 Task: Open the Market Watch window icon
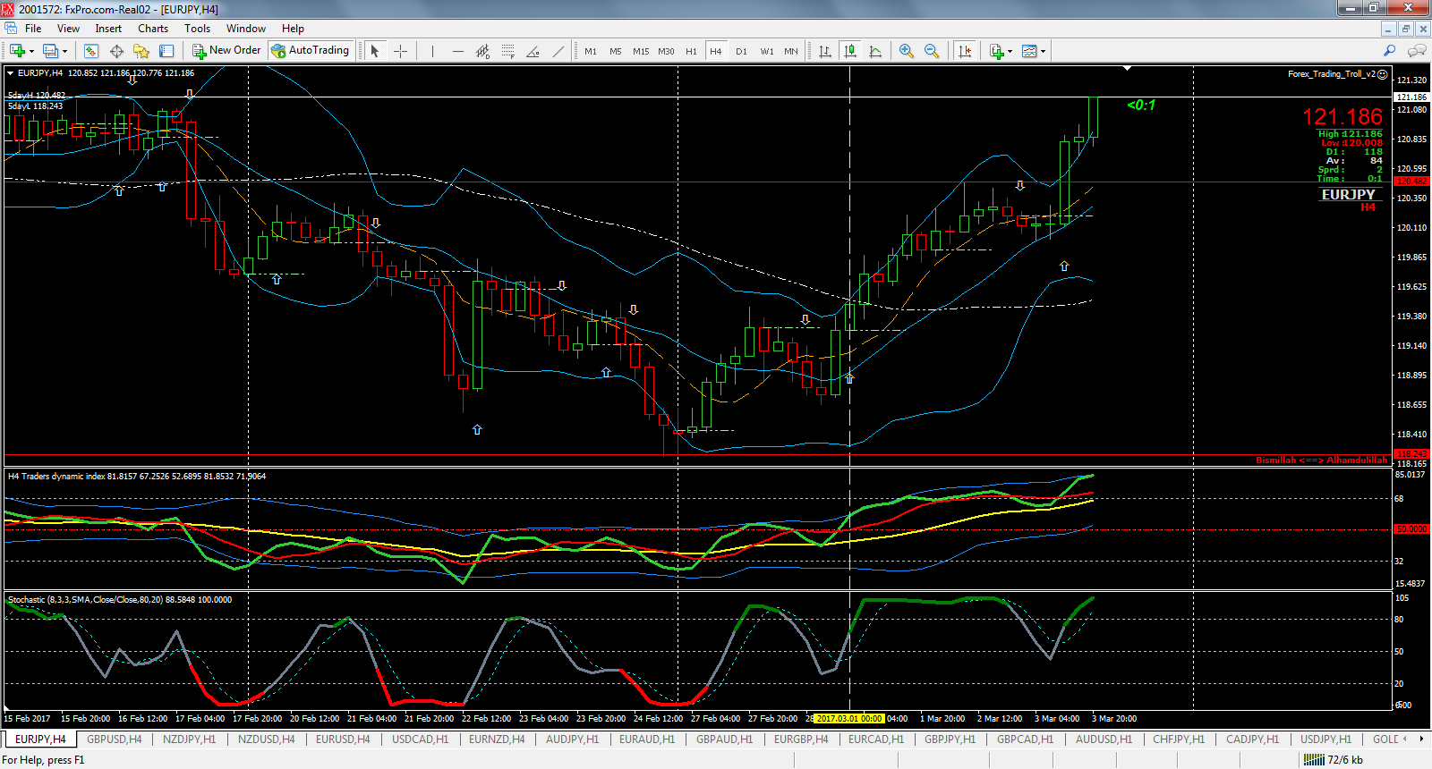click(90, 51)
